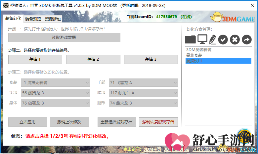Click the monitor icon in scheme management
This screenshot has height=154, width=258.
pyautogui.click(x=202, y=39)
